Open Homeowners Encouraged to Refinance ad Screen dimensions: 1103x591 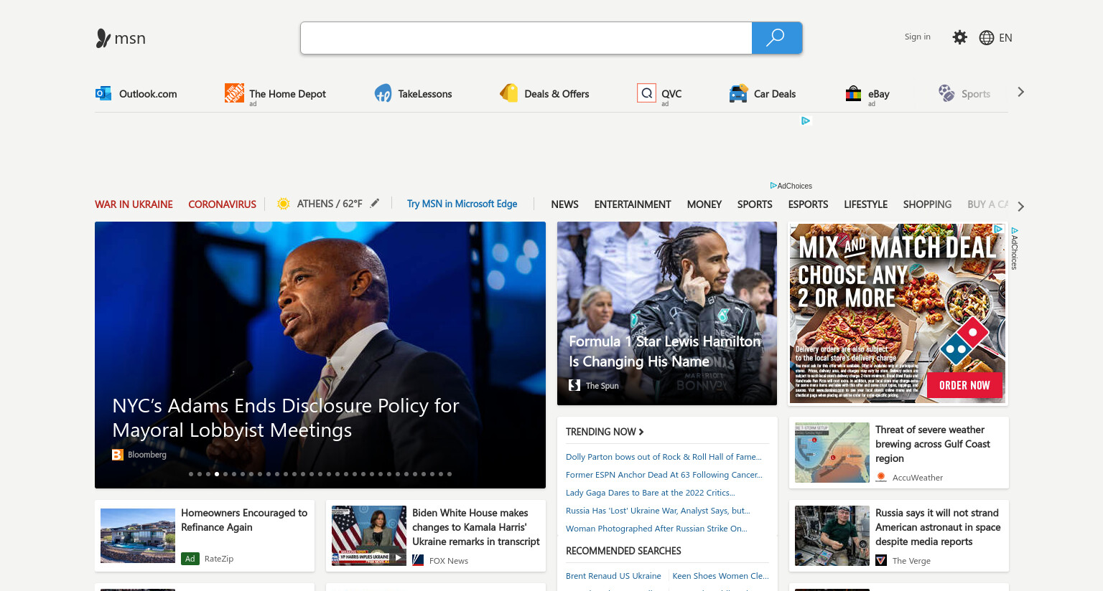pos(244,520)
